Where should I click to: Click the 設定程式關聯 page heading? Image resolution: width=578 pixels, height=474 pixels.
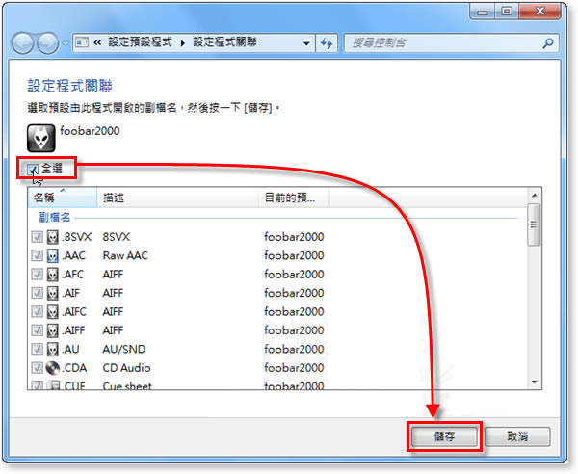click(69, 86)
